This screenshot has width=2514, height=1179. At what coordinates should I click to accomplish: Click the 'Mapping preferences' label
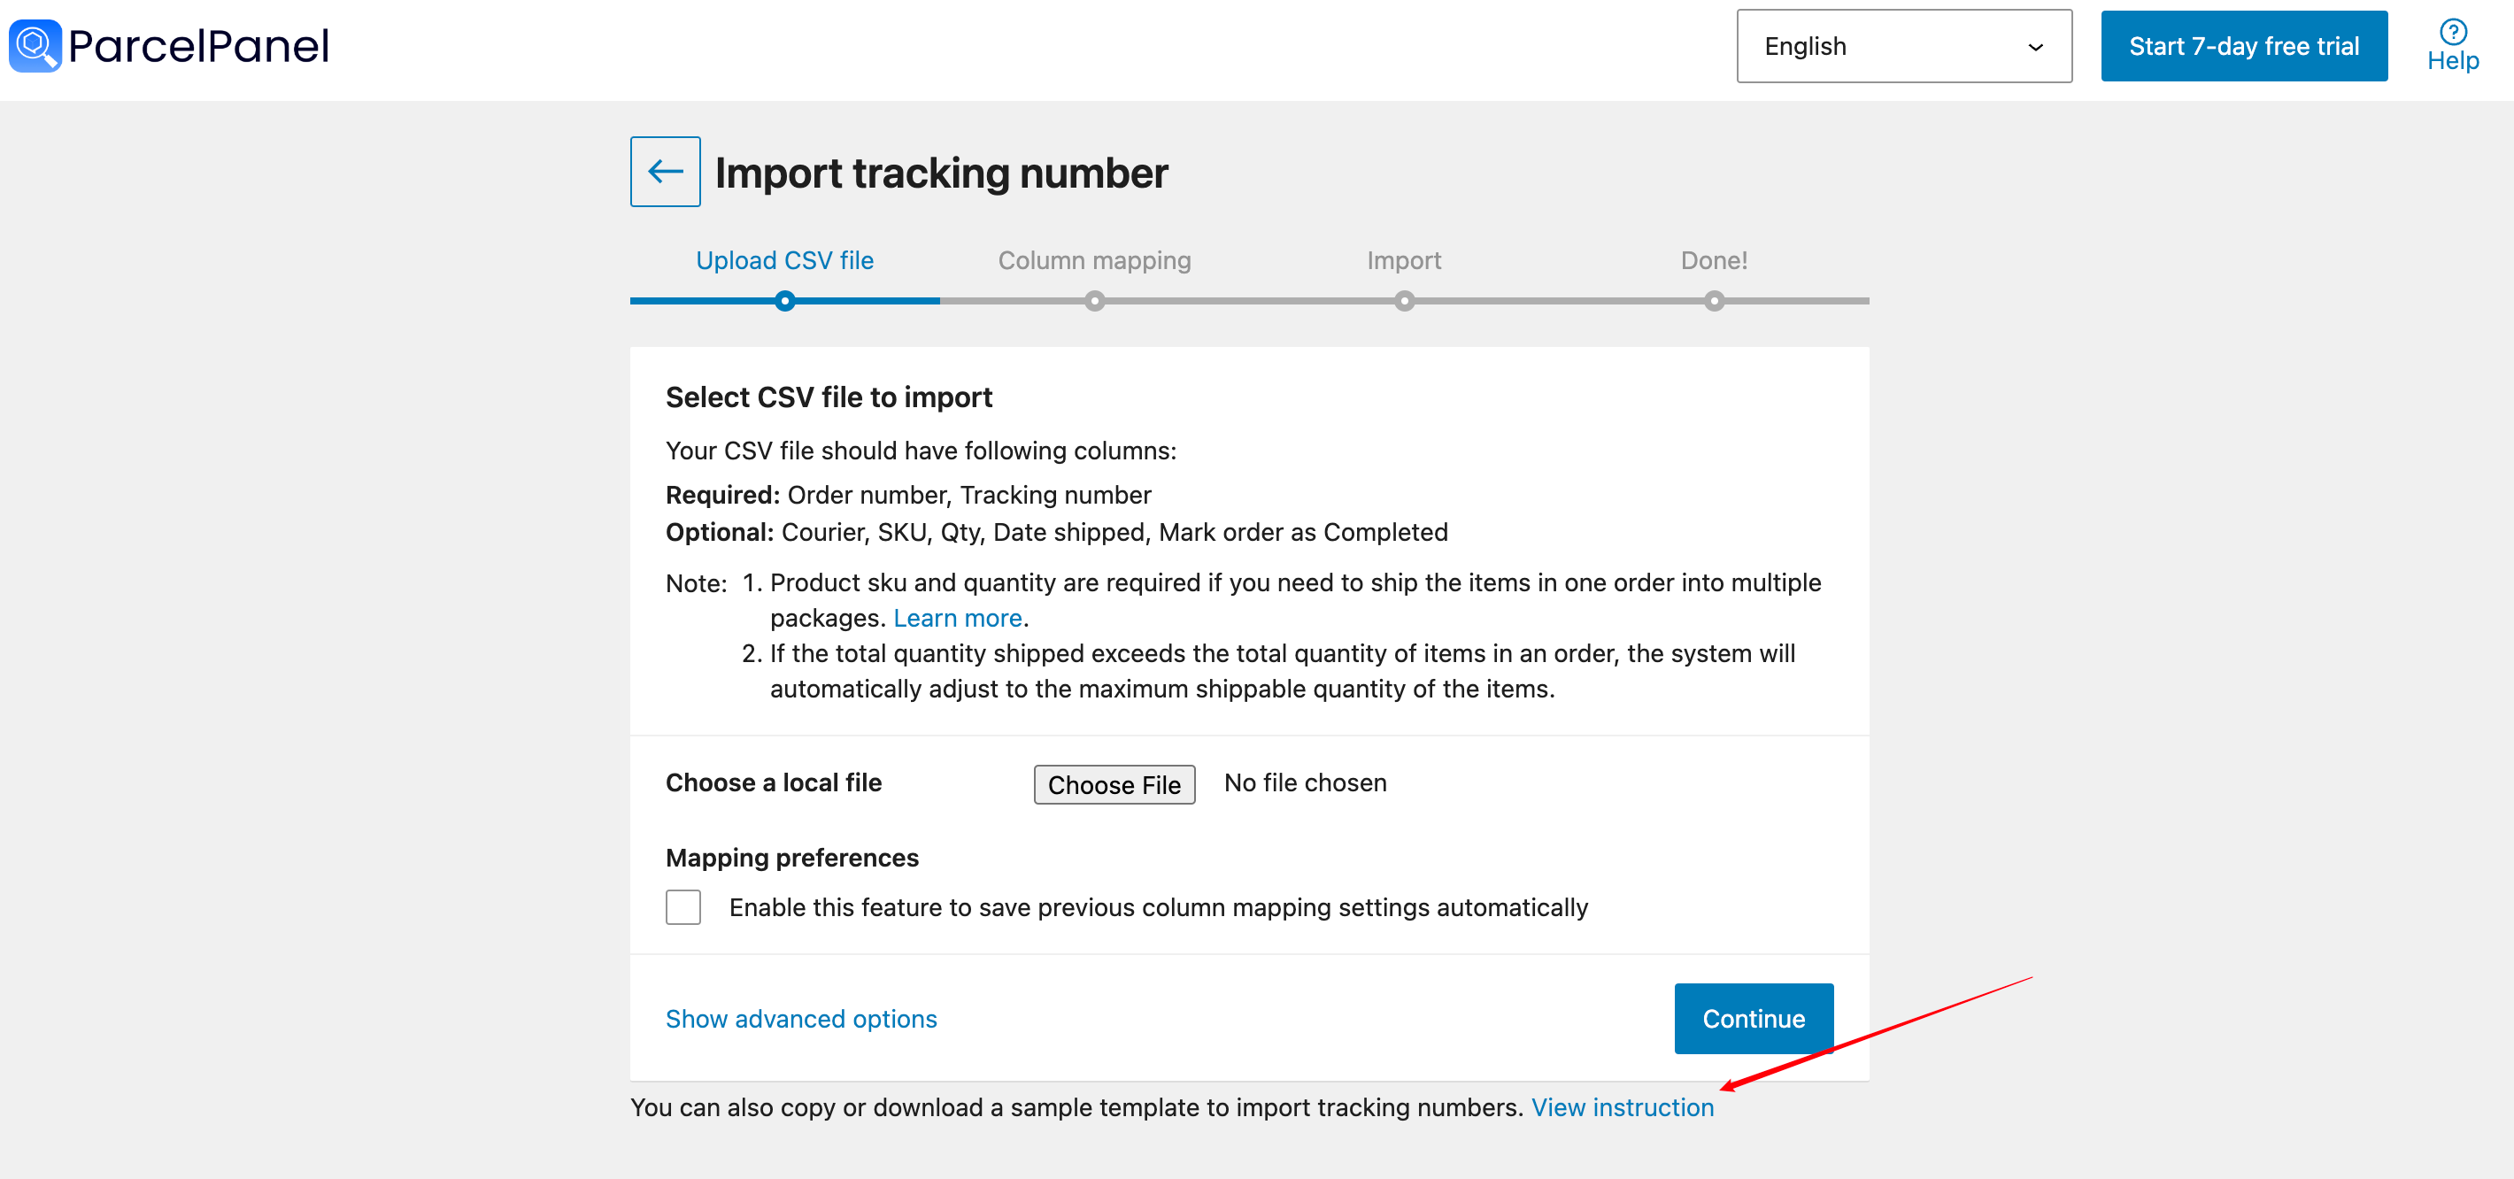tap(791, 857)
